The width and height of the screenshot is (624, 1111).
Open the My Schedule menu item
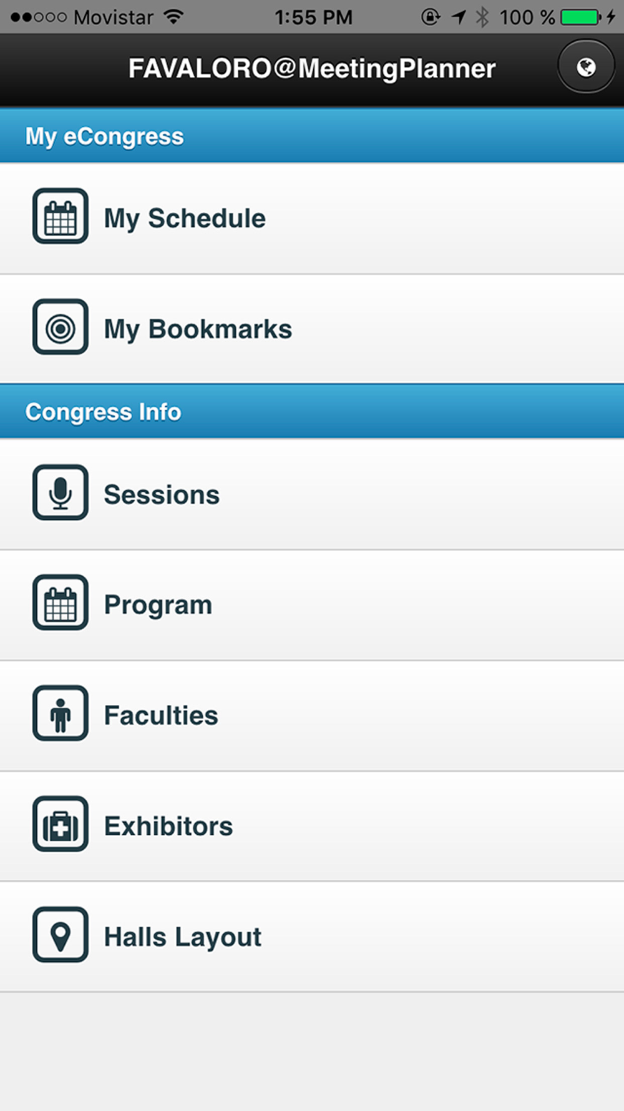tap(312, 219)
